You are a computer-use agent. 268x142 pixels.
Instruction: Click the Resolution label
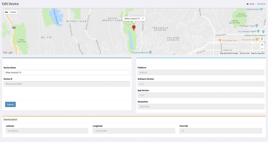click(x=143, y=102)
